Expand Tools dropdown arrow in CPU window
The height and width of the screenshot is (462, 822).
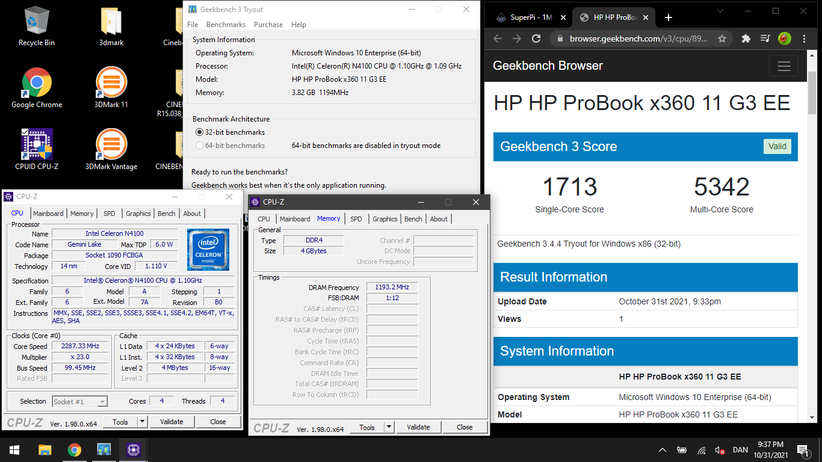click(143, 422)
